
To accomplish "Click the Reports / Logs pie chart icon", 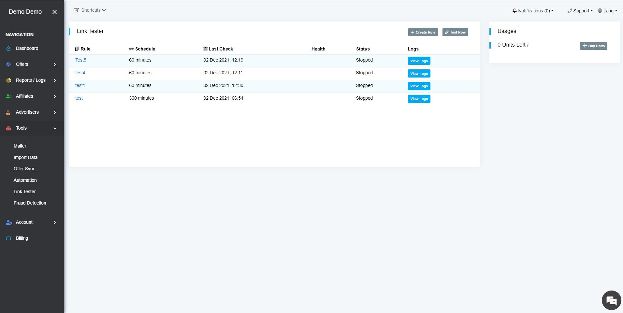I will (x=8, y=80).
